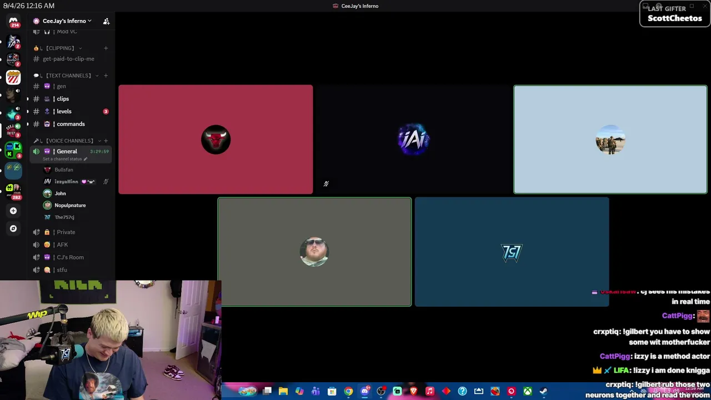Launch Brave browser from the taskbar
The image size is (711, 400).
pos(413,392)
